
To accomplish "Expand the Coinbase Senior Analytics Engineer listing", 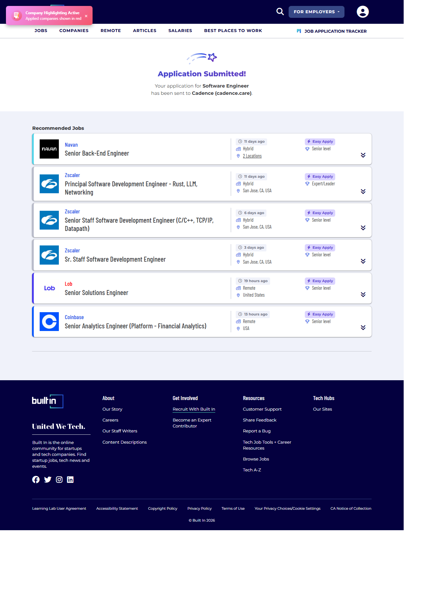I will 363,328.
